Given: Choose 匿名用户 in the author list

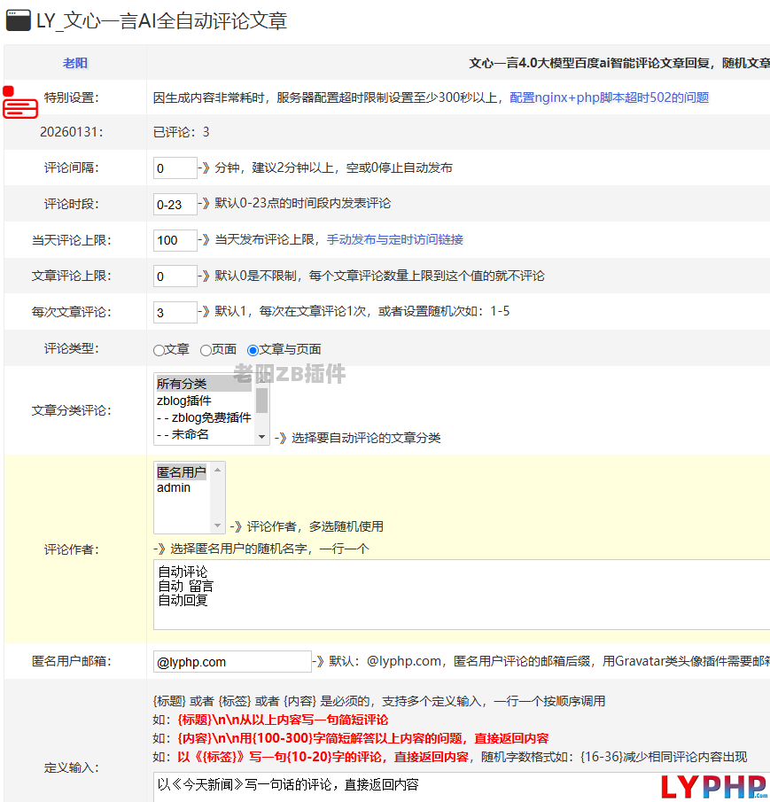Looking at the screenshot, I should pyautogui.click(x=181, y=472).
